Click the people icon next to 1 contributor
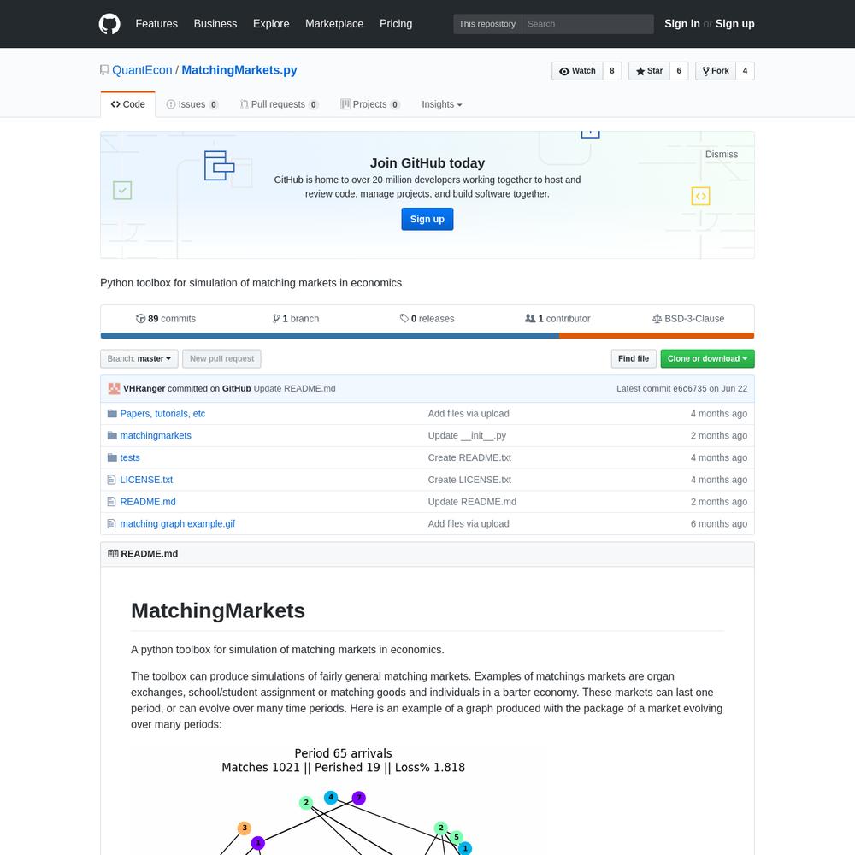The width and height of the screenshot is (855, 855). click(x=530, y=318)
